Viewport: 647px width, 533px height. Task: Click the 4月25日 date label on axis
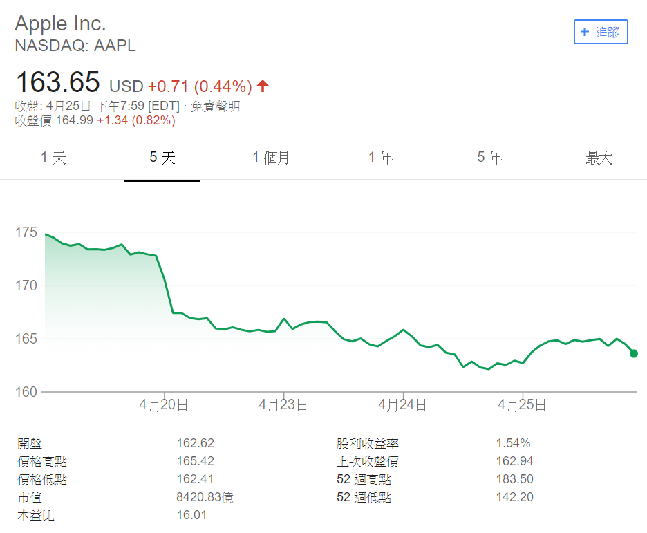pyautogui.click(x=523, y=404)
